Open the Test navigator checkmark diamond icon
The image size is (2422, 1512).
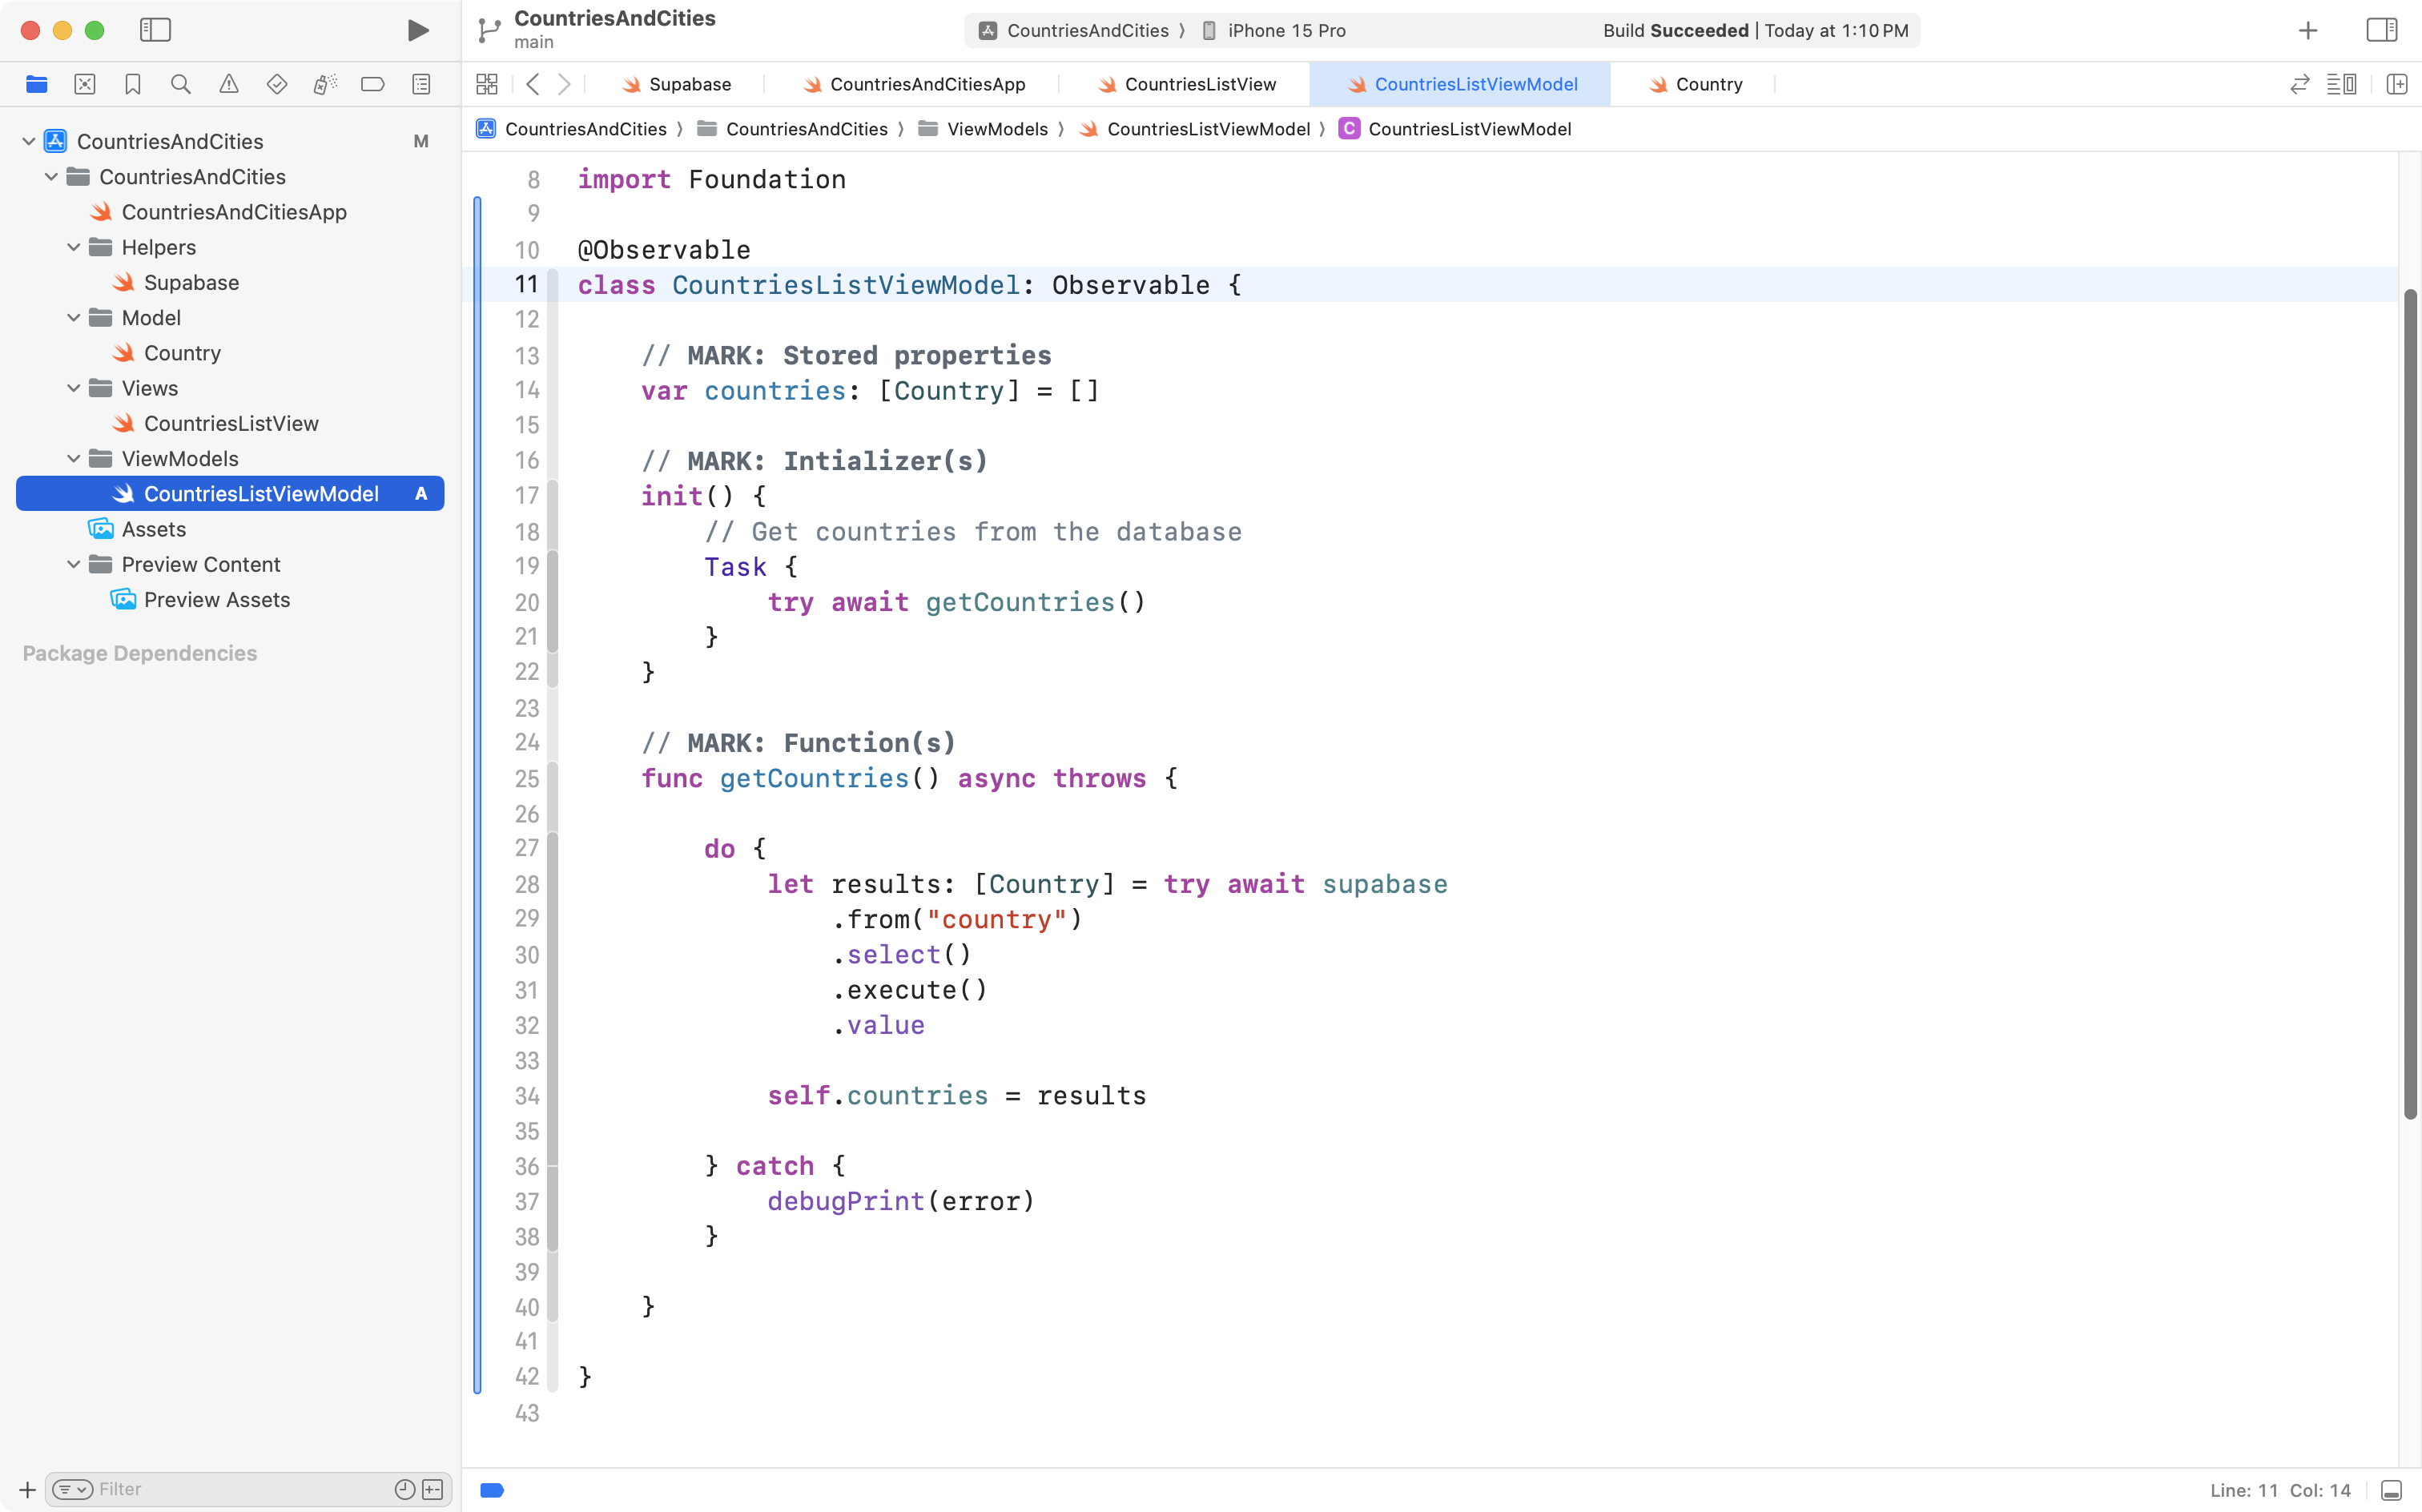click(x=277, y=84)
